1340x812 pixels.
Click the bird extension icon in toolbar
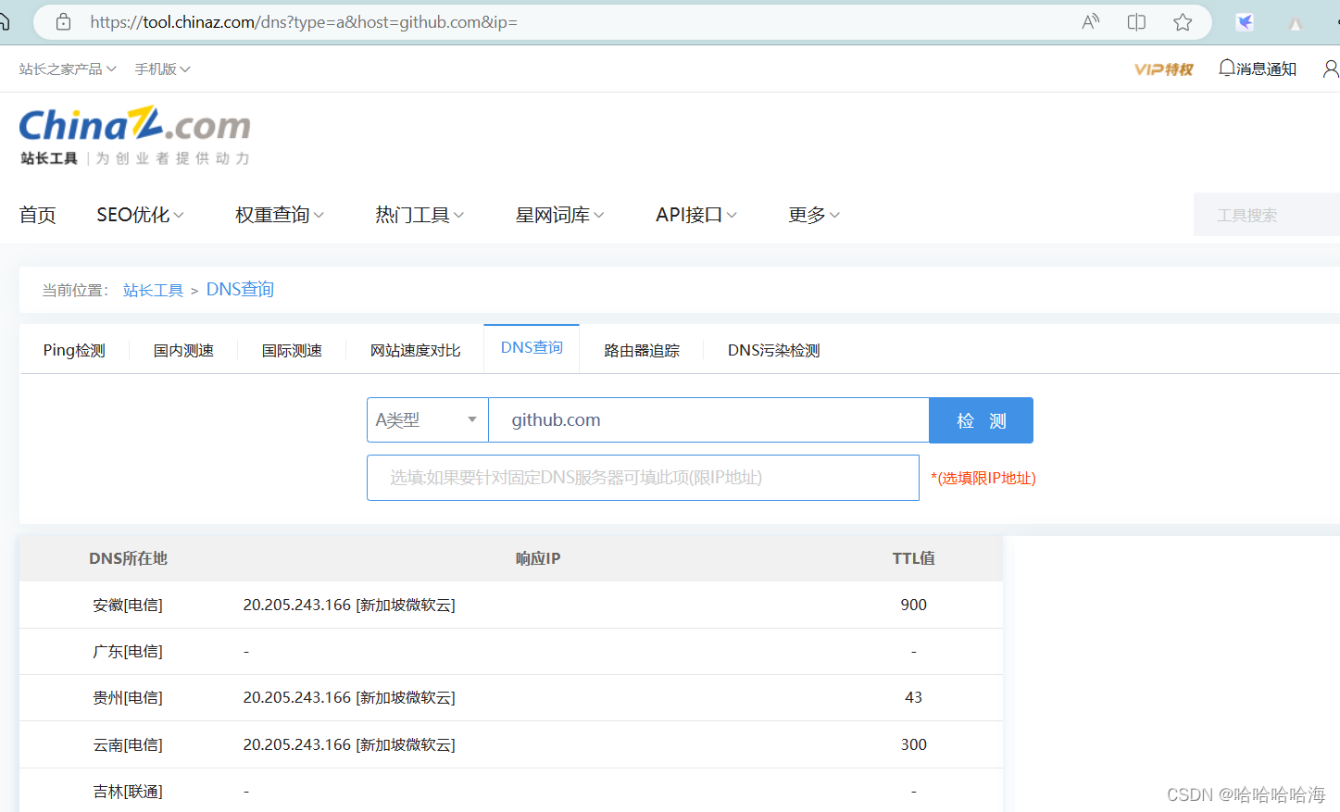1245,22
